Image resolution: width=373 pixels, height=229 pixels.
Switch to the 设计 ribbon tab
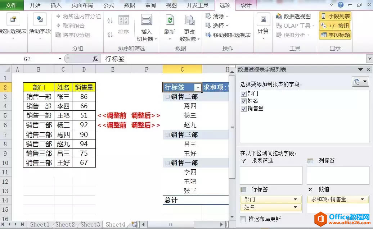(246, 5)
